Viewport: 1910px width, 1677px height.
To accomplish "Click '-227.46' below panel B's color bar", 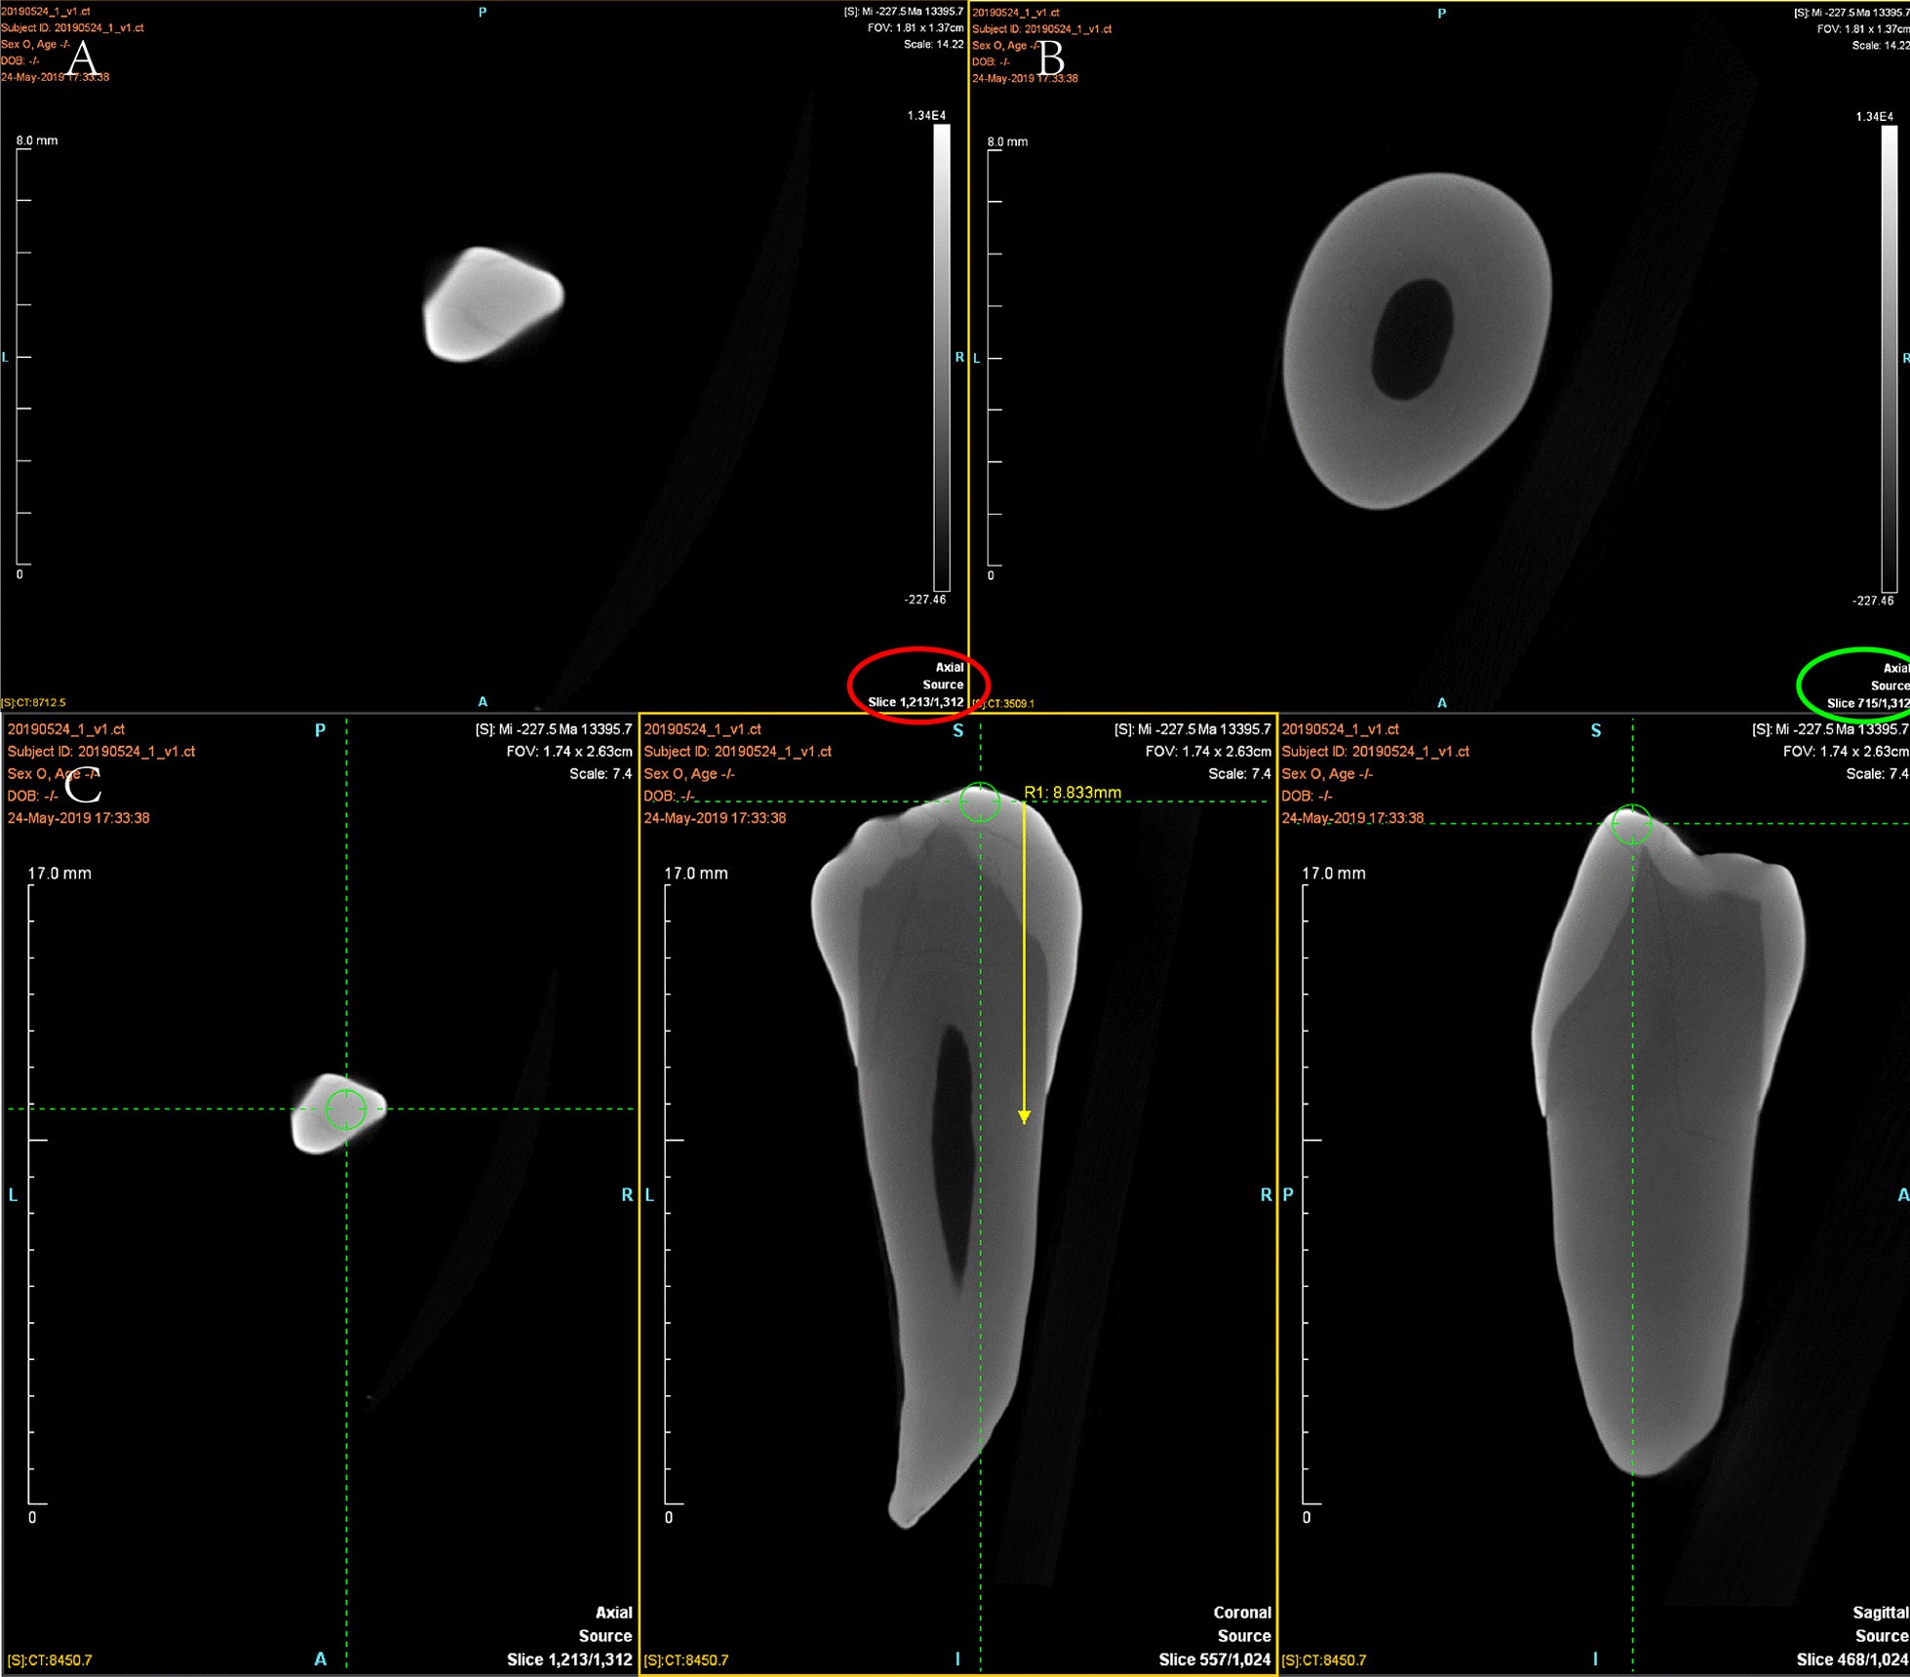I will coord(1873,601).
